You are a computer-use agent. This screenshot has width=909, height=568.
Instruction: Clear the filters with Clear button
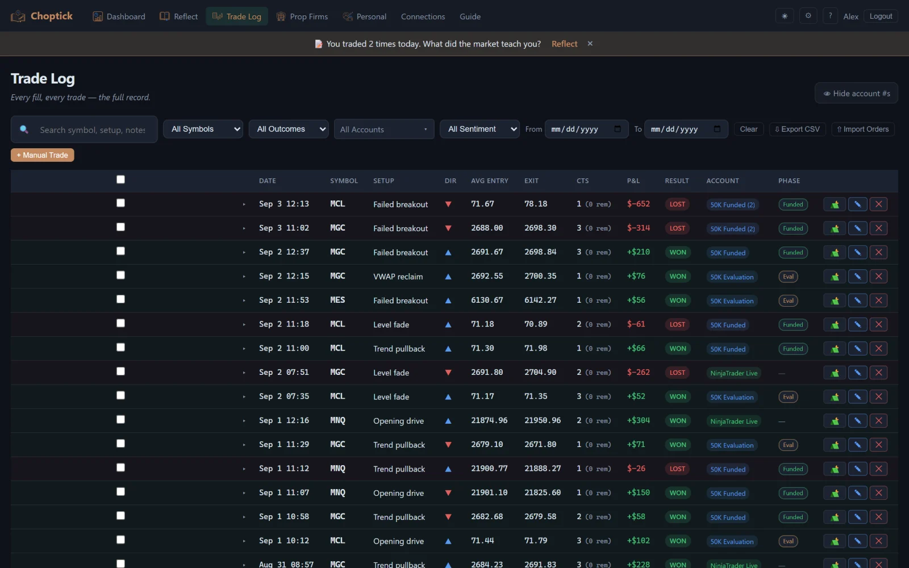tap(748, 129)
